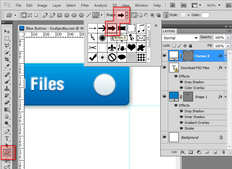Viewport: 232px width, 169px height.
Task: Toggle Inner Shadow effect visibility
Action: [181, 117]
